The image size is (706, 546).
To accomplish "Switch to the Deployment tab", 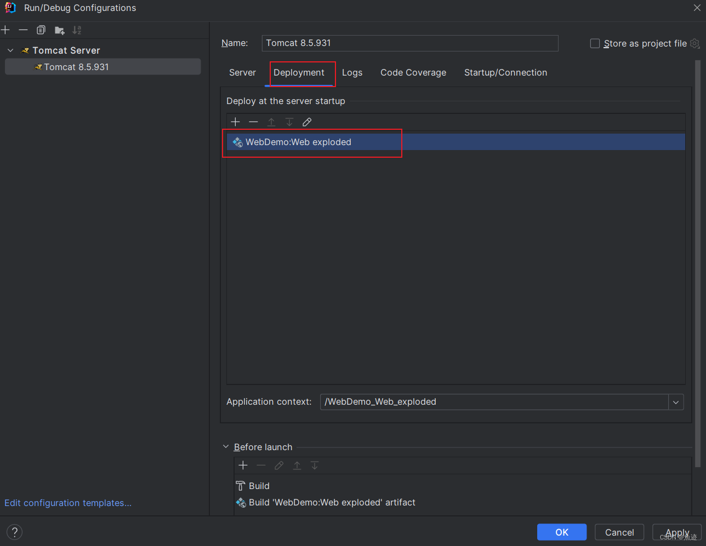I will [299, 72].
